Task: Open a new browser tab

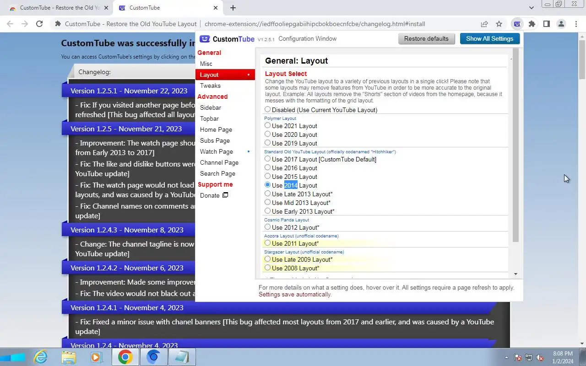Action: tap(233, 8)
